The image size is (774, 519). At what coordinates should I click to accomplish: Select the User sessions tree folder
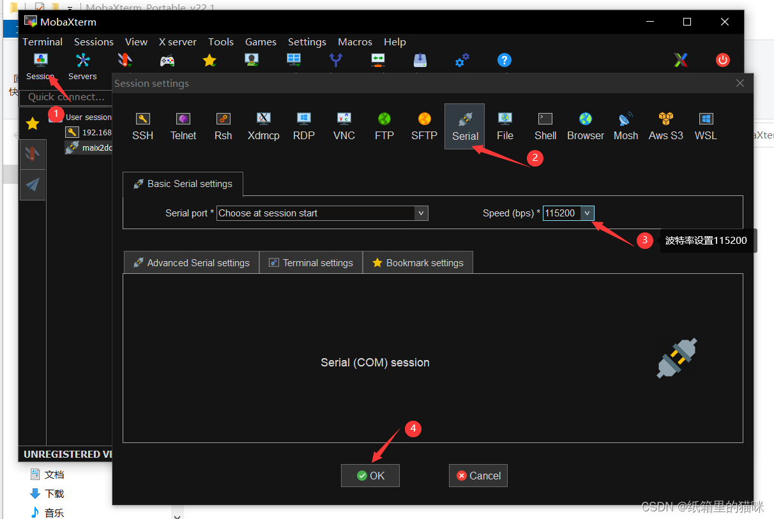[x=80, y=117]
